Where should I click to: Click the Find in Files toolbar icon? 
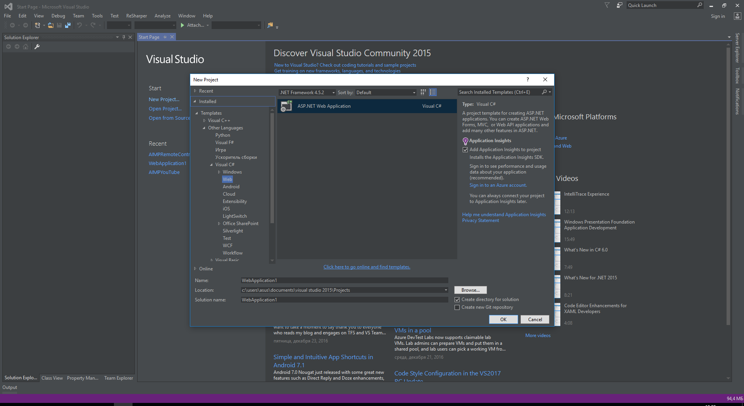pyautogui.click(x=270, y=25)
